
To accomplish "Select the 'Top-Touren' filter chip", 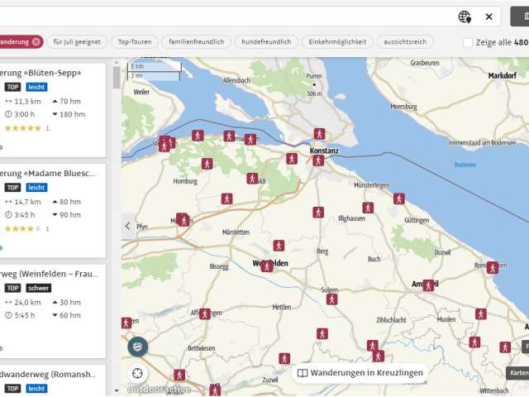I will tap(136, 41).
